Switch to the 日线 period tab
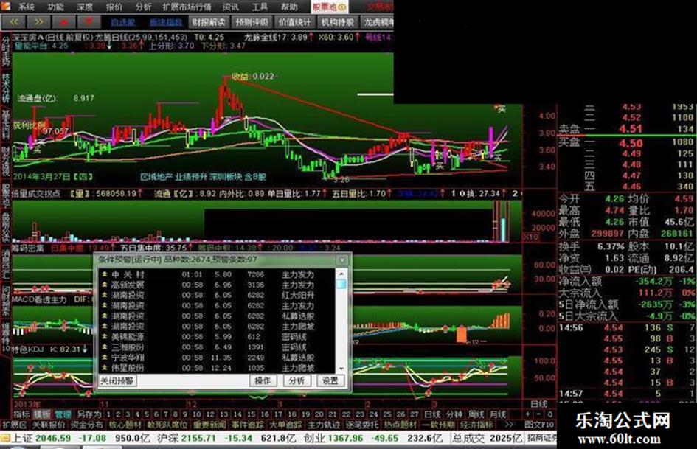 click(431, 414)
